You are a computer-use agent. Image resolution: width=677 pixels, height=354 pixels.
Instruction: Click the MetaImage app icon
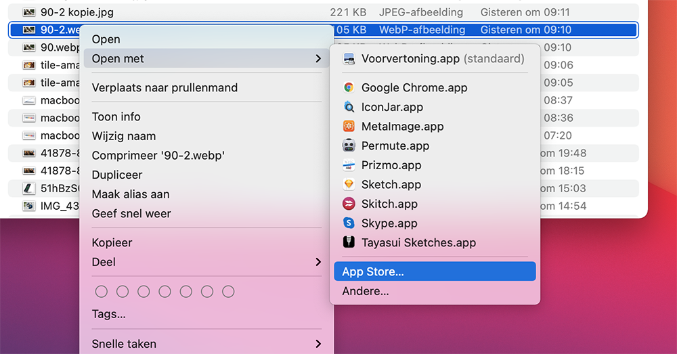pyautogui.click(x=349, y=126)
